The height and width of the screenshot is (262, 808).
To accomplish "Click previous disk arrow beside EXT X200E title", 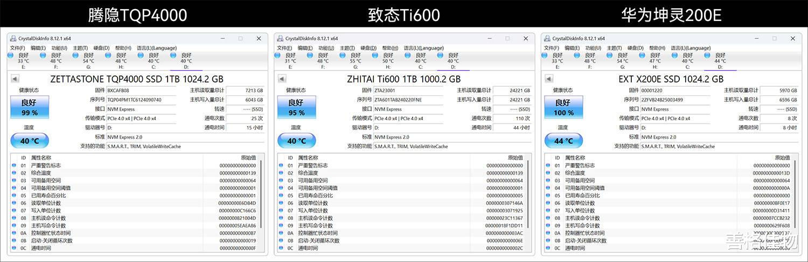I will (x=549, y=79).
